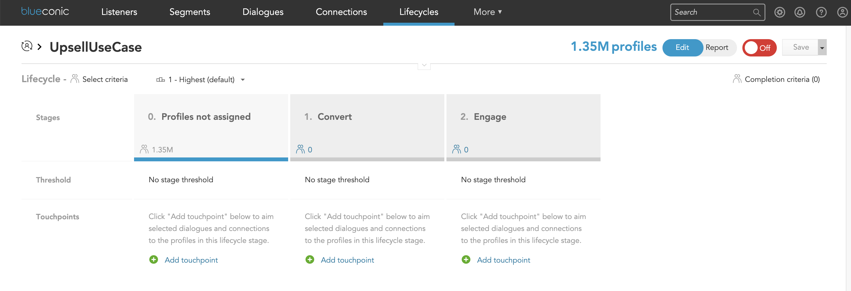Click the profile icon in Profiles not assigned stage

click(144, 149)
